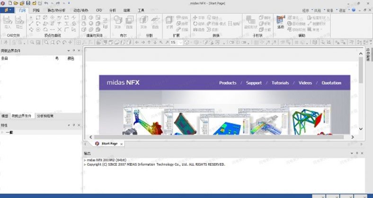Select the cylinder icon in 曲面与实体 group

pos(84,18)
